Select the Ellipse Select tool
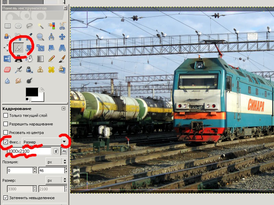Viewport: 274px width, 205px height. [18, 26]
